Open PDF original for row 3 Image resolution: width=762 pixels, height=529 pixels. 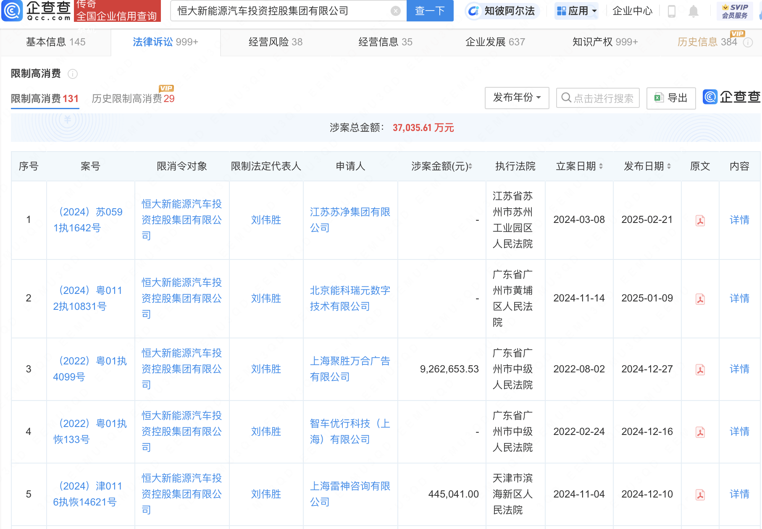(700, 369)
